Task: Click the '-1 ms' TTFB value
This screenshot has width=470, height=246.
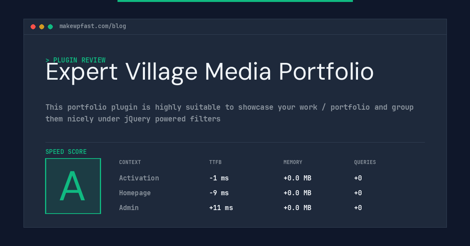Action: click(219, 178)
